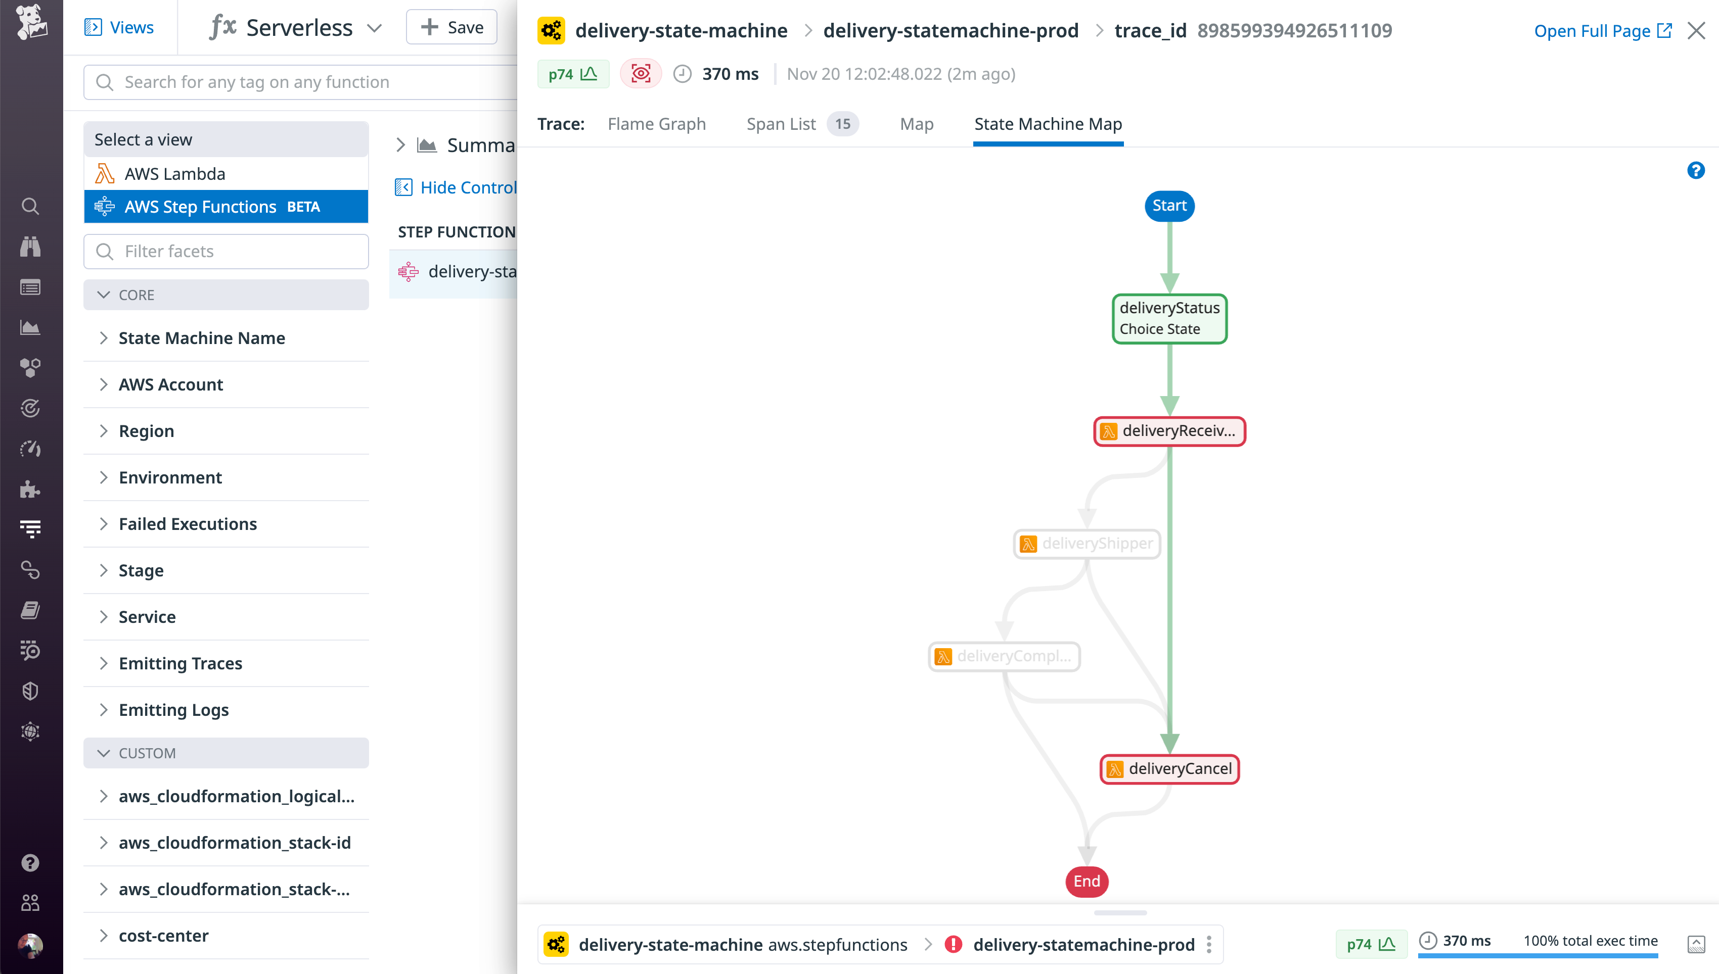Select the AWS Lambda view
The width and height of the screenshot is (1719, 974).
tap(175, 173)
